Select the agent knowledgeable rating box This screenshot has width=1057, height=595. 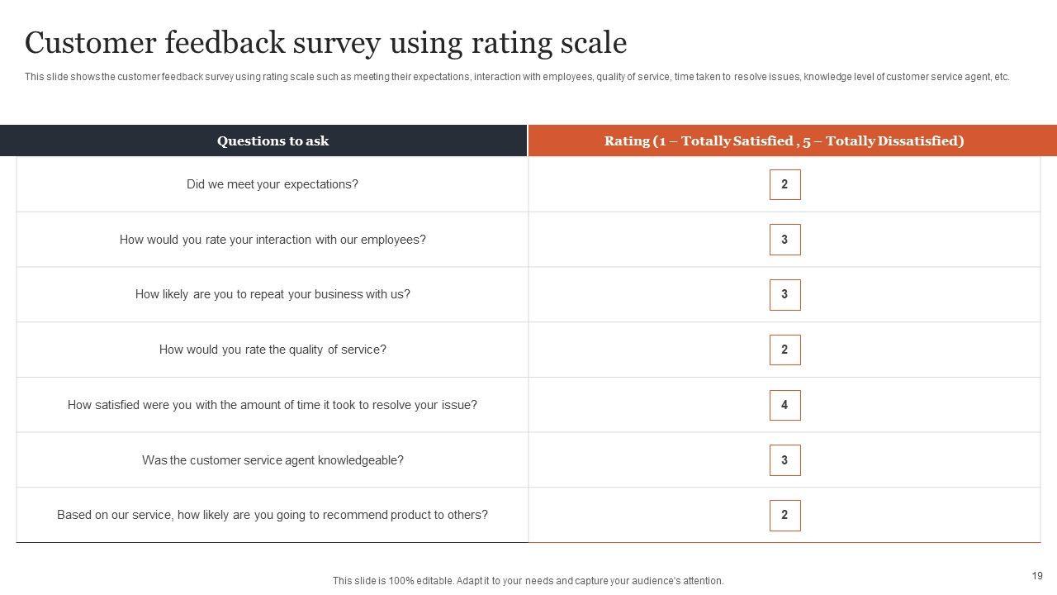coord(784,460)
